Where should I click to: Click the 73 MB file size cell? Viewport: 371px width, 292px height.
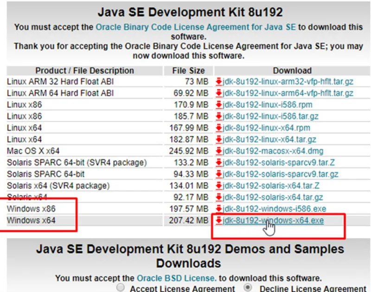coord(197,82)
